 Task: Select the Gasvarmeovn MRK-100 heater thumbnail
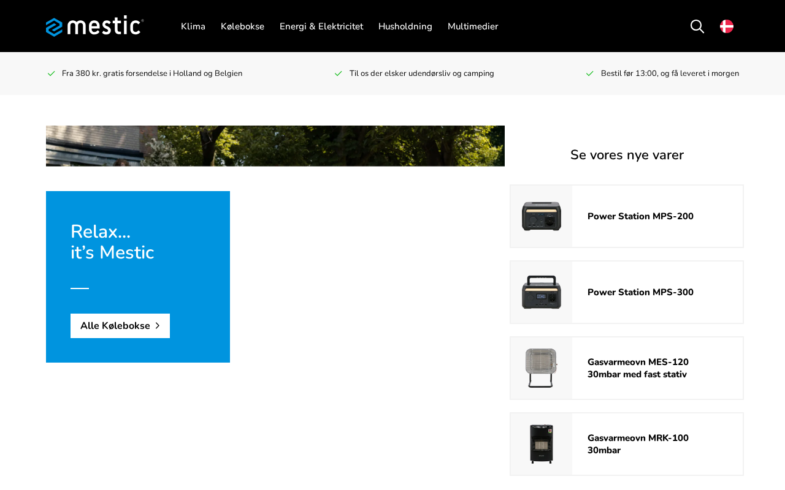click(542, 444)
